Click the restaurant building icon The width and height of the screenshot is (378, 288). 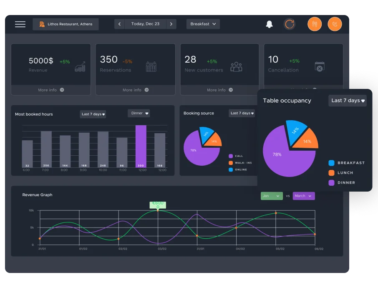[x=42, y=24]
